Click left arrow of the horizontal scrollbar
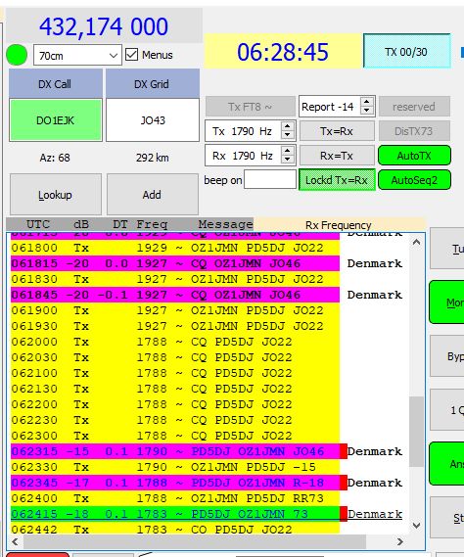Screen dimensions: 464x557 [16, 541]
